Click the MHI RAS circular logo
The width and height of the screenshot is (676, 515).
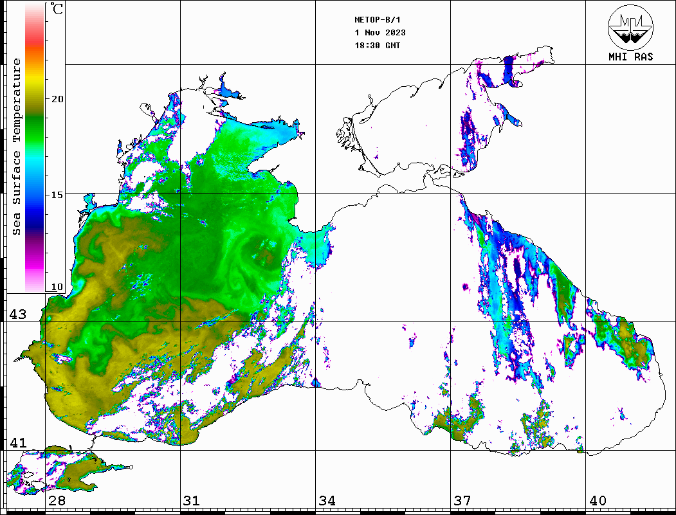630,27
